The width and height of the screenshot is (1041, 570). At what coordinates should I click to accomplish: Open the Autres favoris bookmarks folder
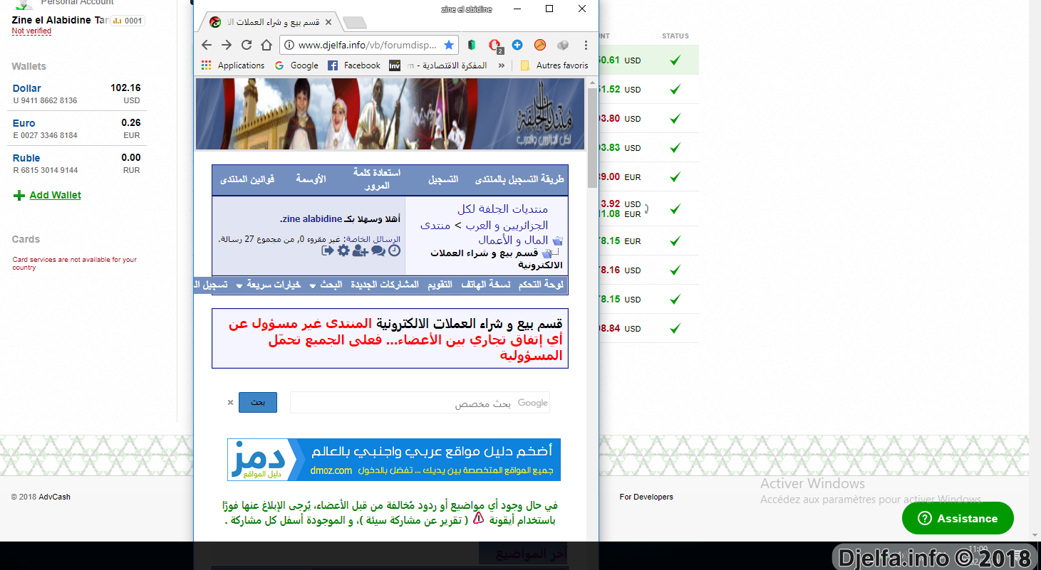(x=554, y=65)
